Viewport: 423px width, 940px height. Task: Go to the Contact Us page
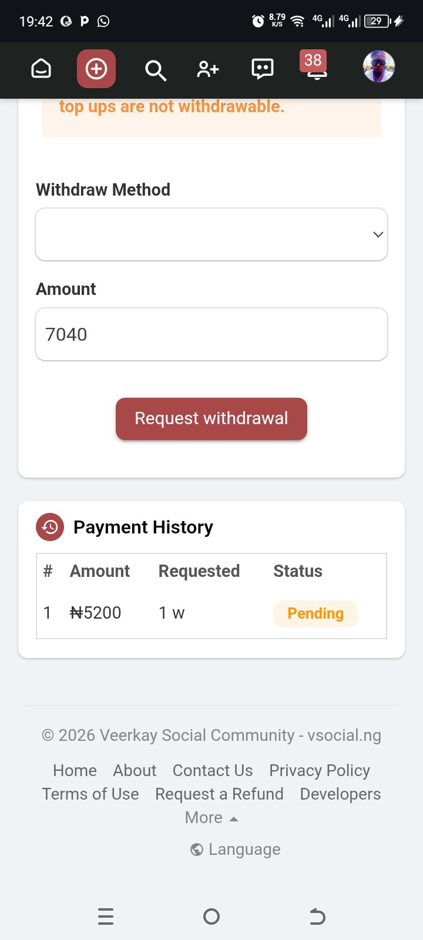pyautogui.click(x=213, y=770)
